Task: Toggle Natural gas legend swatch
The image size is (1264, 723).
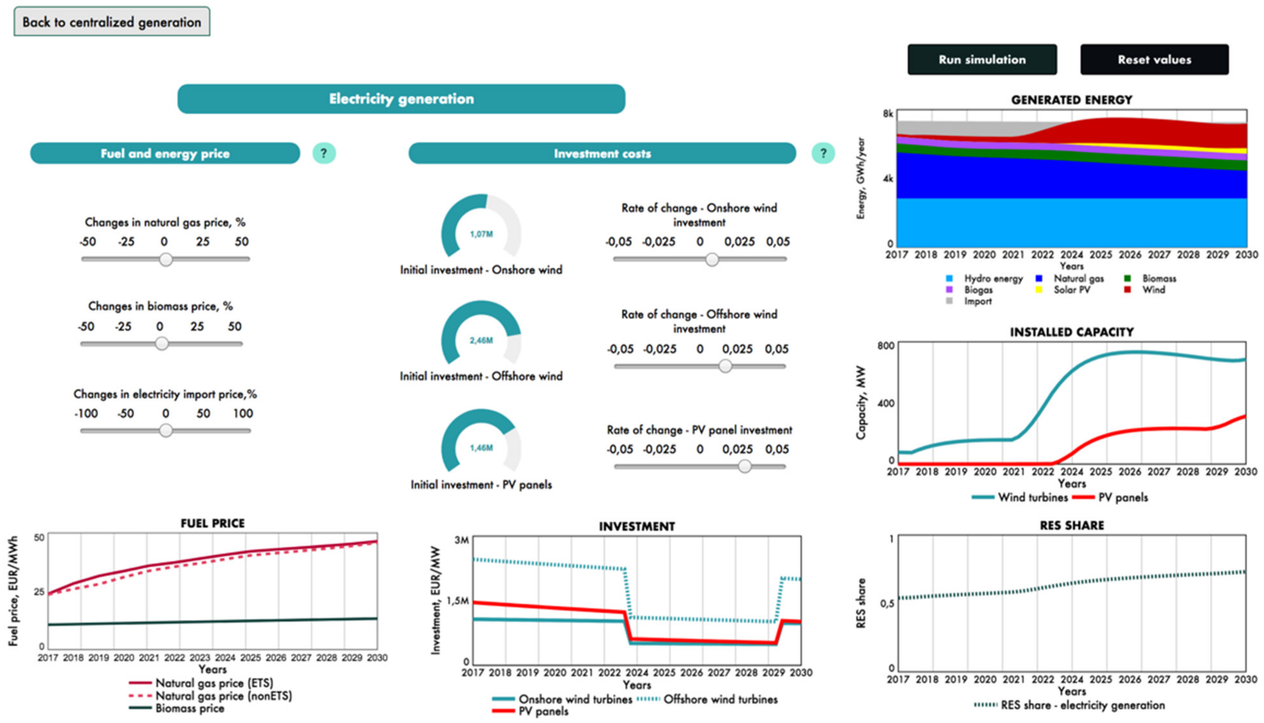Action: point(1039,279)
